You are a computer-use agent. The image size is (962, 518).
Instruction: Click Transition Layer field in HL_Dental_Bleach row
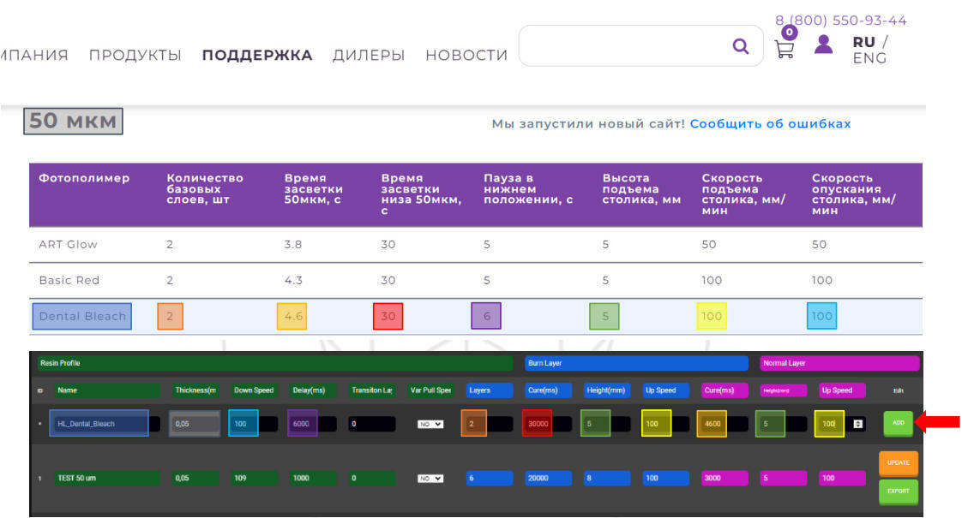[372, 424]
